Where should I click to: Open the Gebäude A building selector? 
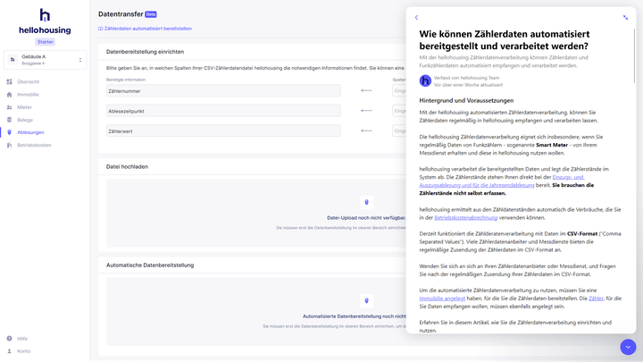coord(46,60)
